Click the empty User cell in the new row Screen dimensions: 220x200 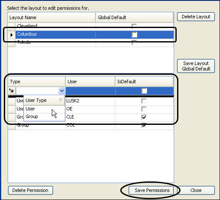(x=90, y=91)
